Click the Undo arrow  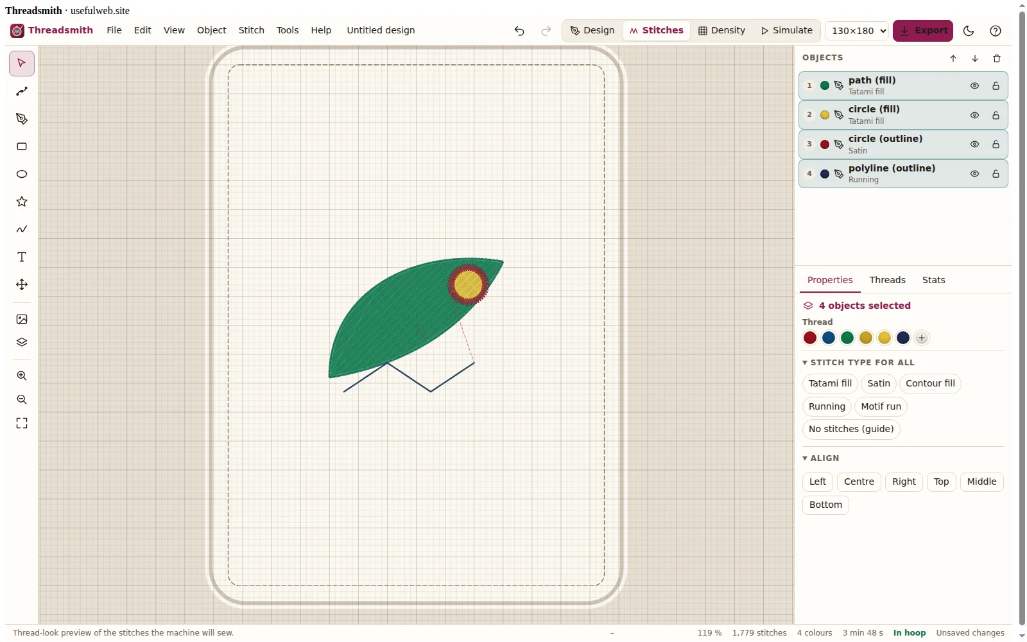tap(519, 31)
